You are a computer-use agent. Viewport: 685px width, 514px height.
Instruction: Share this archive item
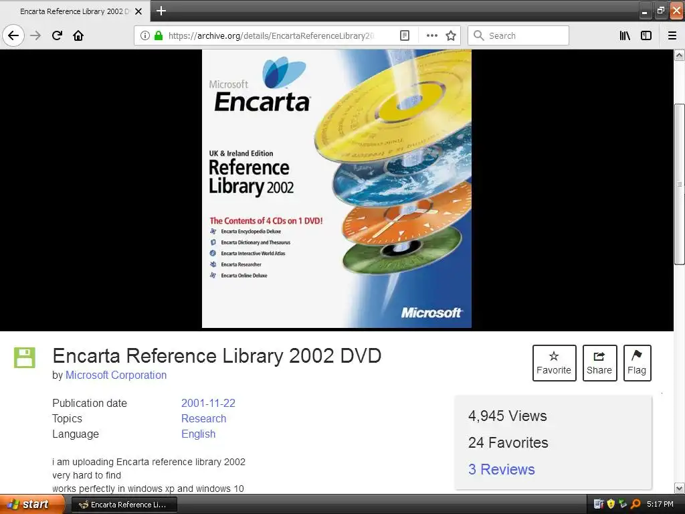pos(599,363)
